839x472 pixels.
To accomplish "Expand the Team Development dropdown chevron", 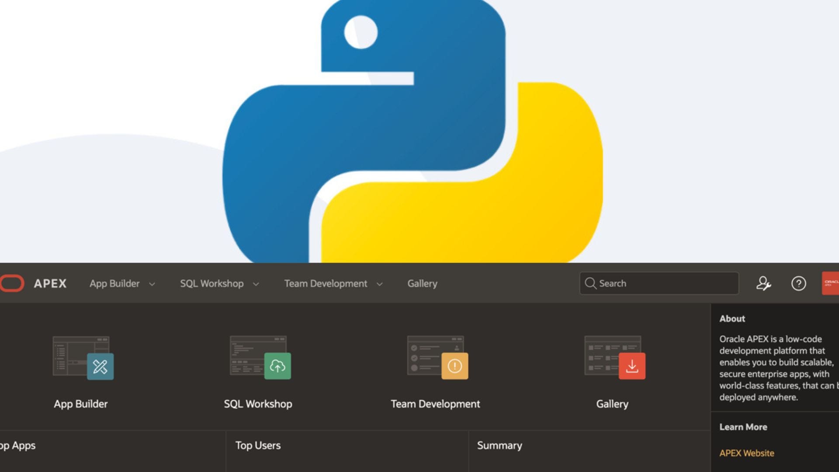I will pyautogui.click(x=380, y=284).
